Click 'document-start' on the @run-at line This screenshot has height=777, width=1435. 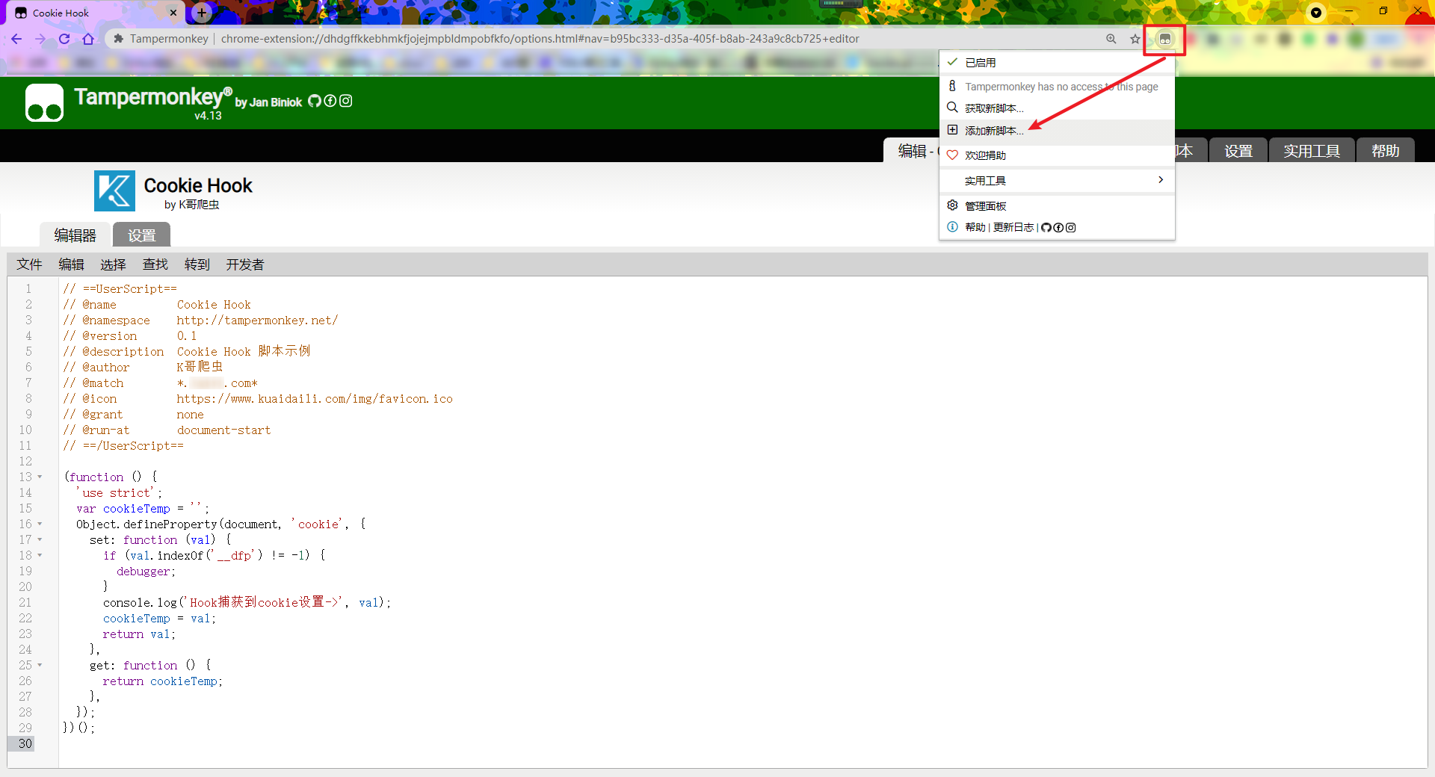click(223, 430)
